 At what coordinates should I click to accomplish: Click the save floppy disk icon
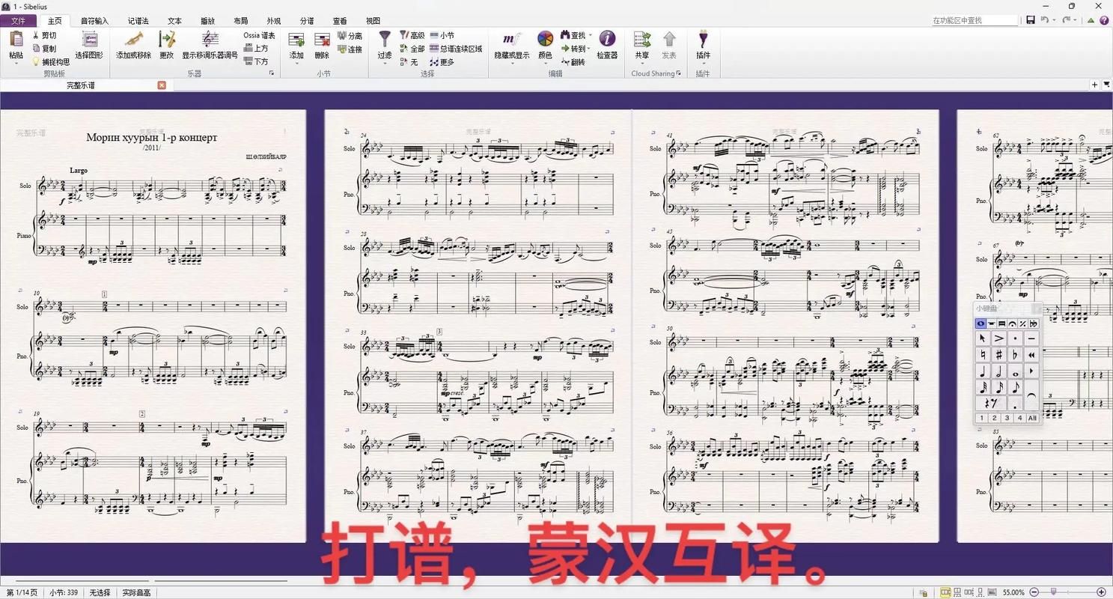click(1030, 20)
